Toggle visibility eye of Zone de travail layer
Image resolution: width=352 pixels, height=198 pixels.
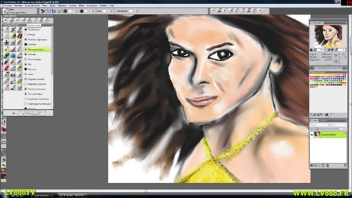coord(312,134)
